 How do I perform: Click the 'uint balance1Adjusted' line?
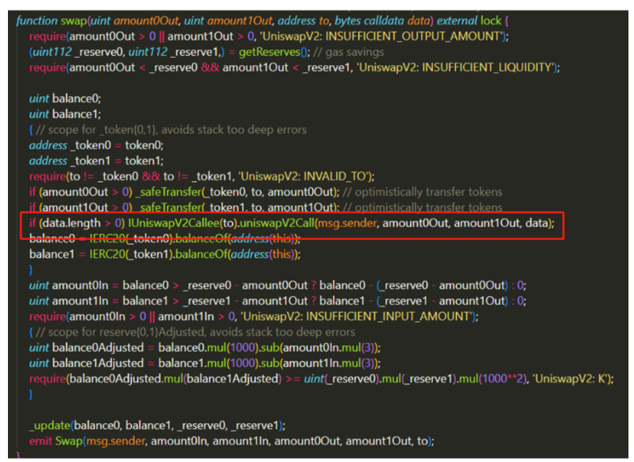pyautogui.click(x=205, y=363)
